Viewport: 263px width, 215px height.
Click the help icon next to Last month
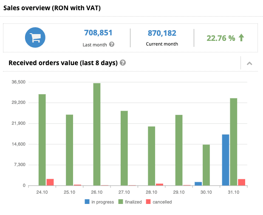(112, 44)
